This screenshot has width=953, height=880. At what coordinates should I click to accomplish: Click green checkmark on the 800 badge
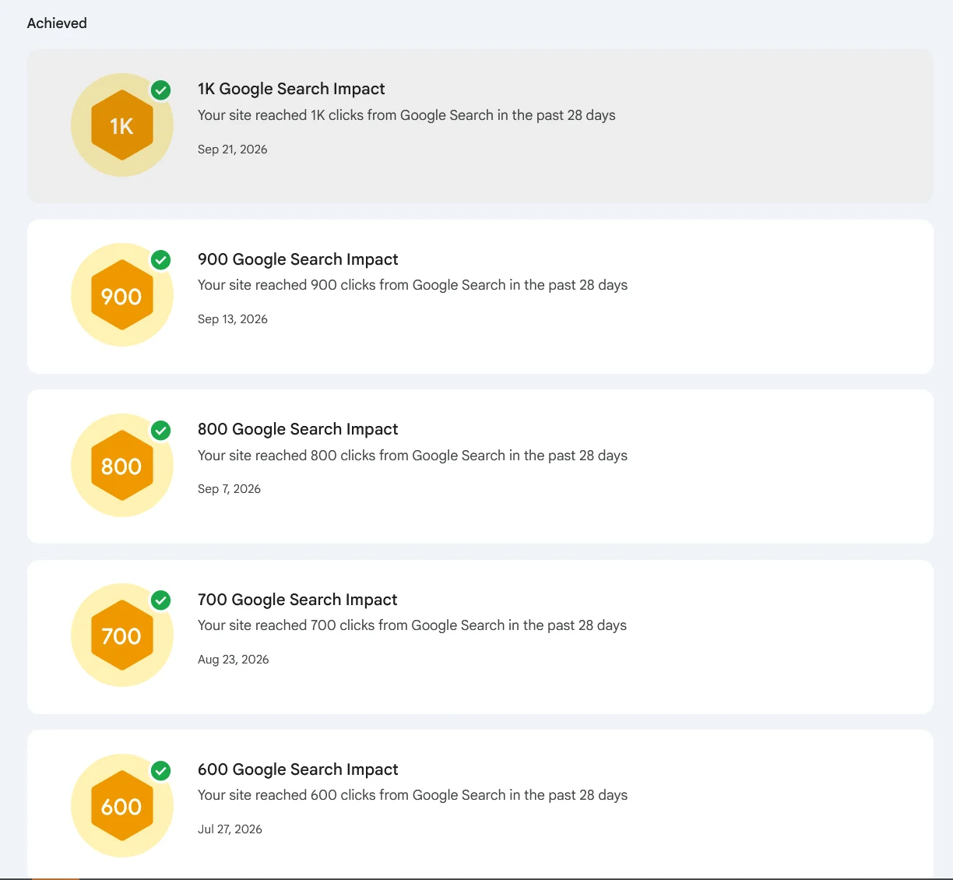point(161,431)
